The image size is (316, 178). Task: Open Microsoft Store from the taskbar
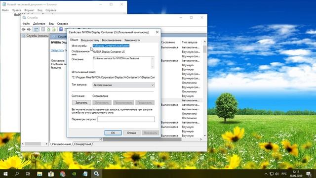[51, 174]
